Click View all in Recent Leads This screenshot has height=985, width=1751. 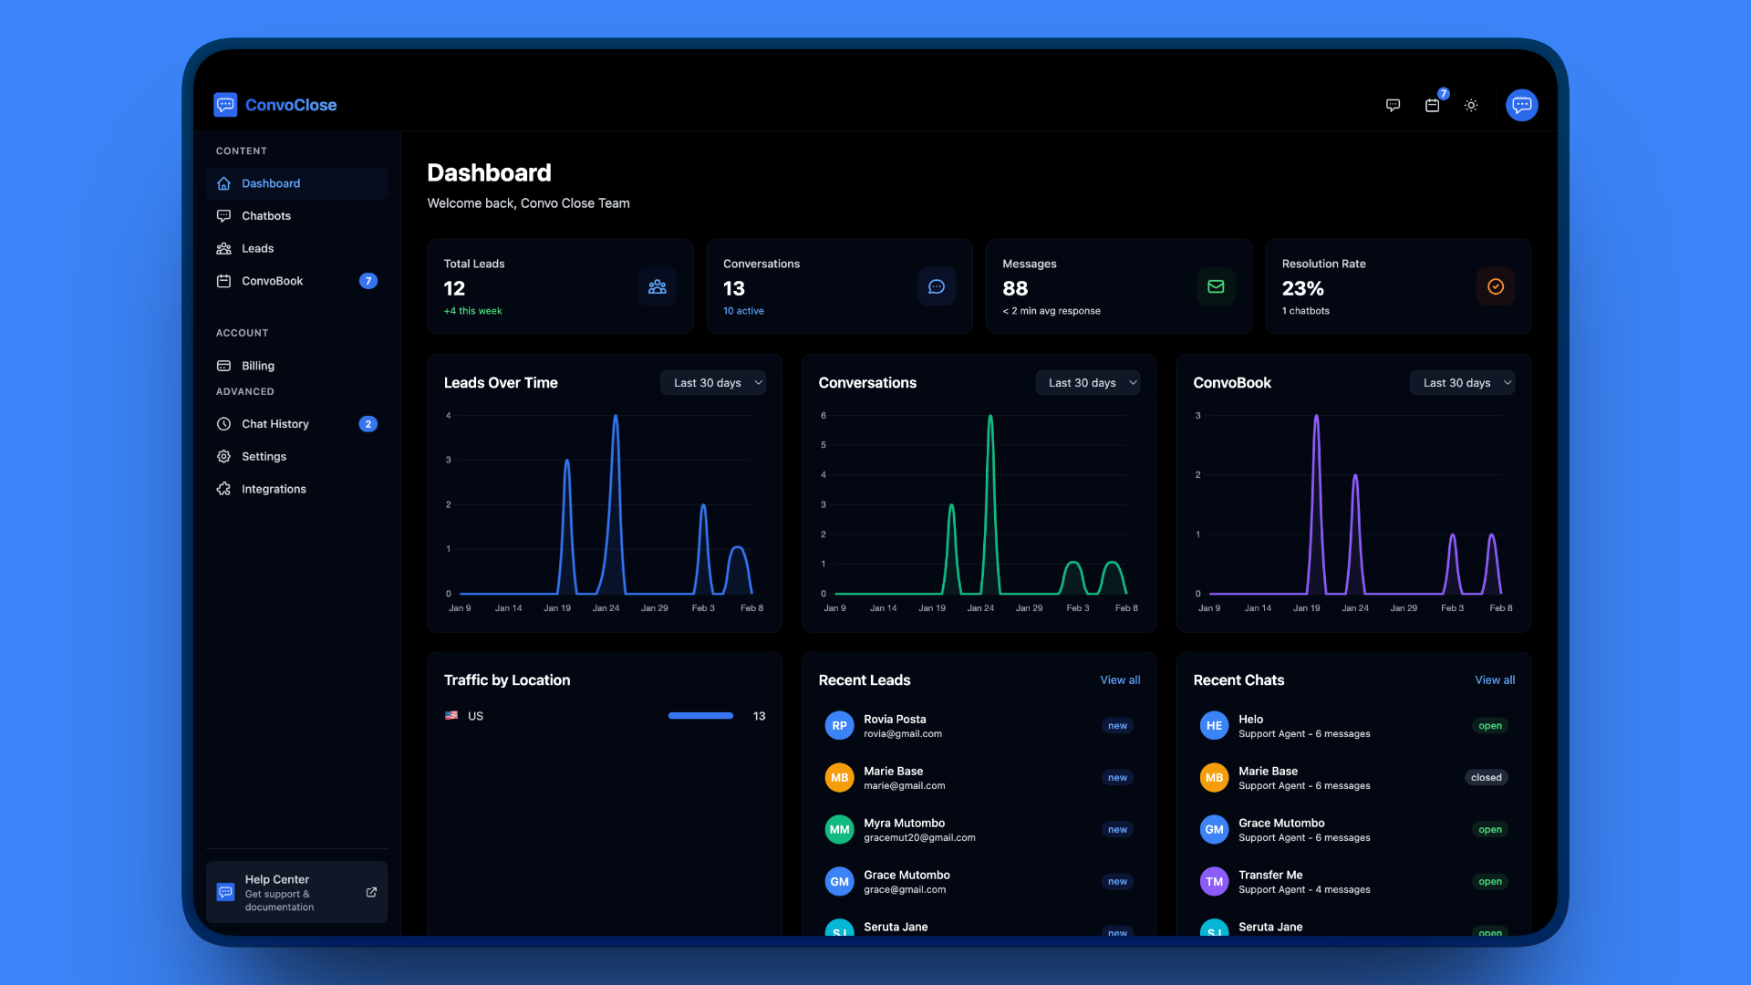point(1120,680)
